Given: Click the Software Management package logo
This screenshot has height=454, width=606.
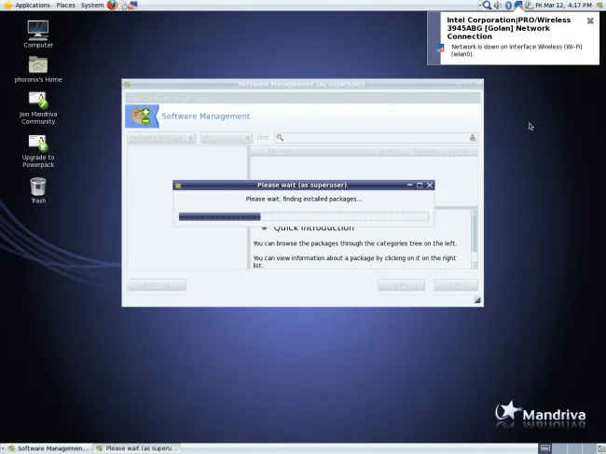Looking at the screenshot, I should click(141, 116).
